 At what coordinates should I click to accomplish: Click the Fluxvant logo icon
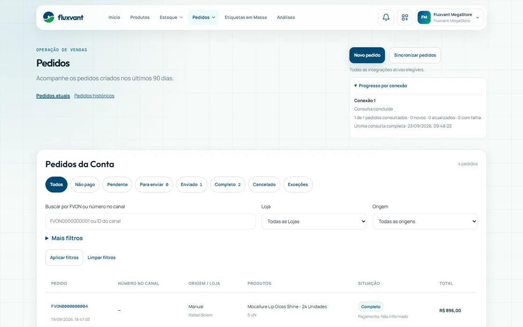(x=49, y=17)
